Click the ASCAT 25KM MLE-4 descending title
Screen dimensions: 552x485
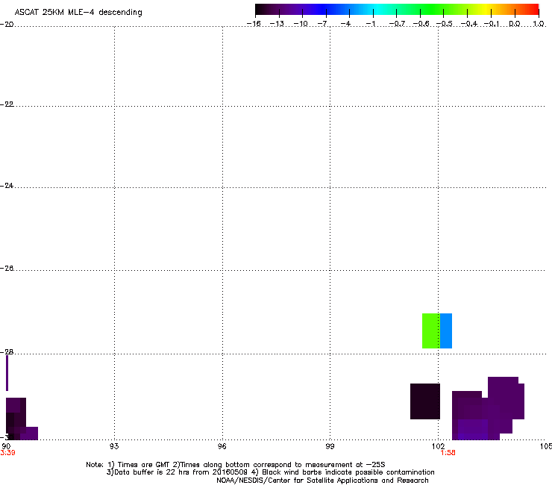point(78,13)
